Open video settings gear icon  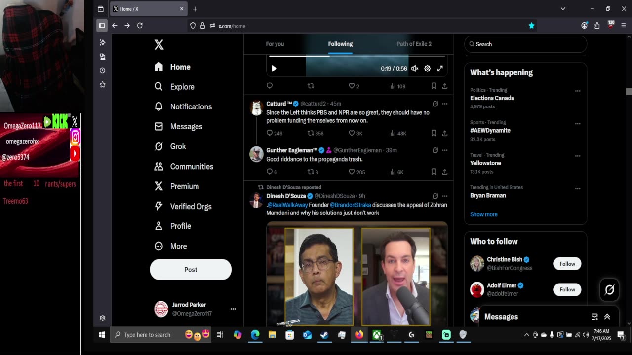tap(427, 69)
